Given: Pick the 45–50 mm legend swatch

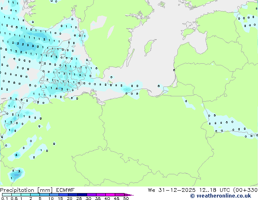Looking at the screenshot, I should coord(120,195).
